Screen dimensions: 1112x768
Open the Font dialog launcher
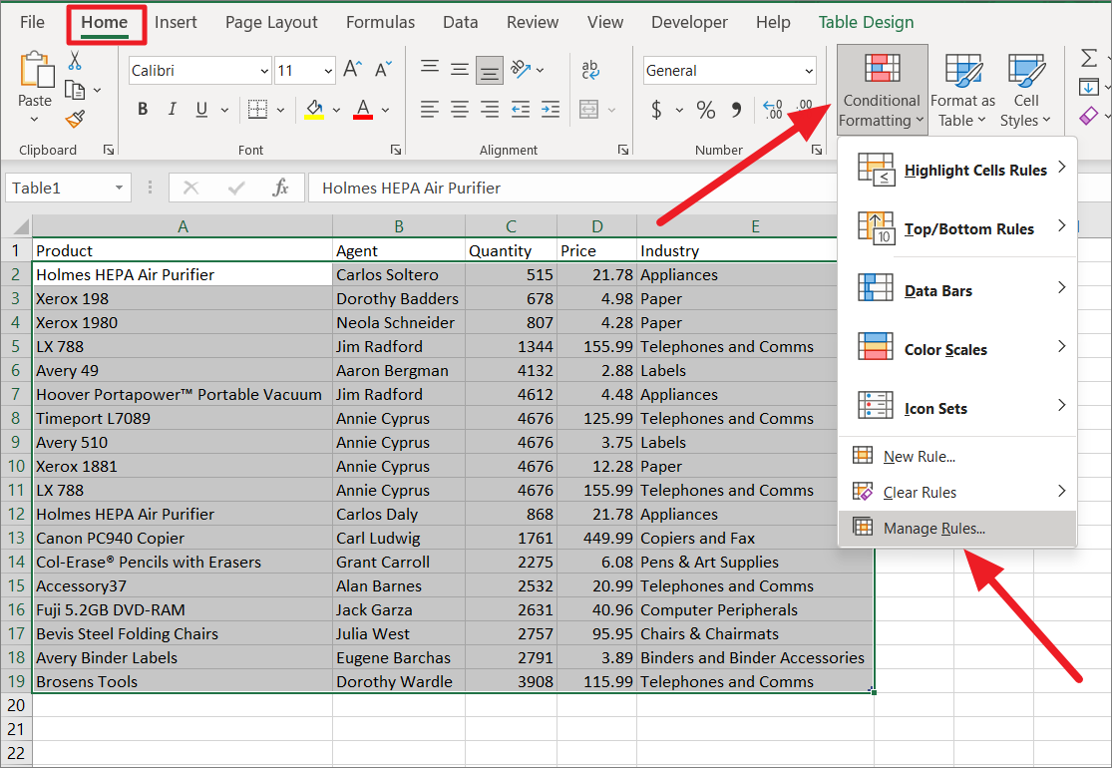pos(396,150)
